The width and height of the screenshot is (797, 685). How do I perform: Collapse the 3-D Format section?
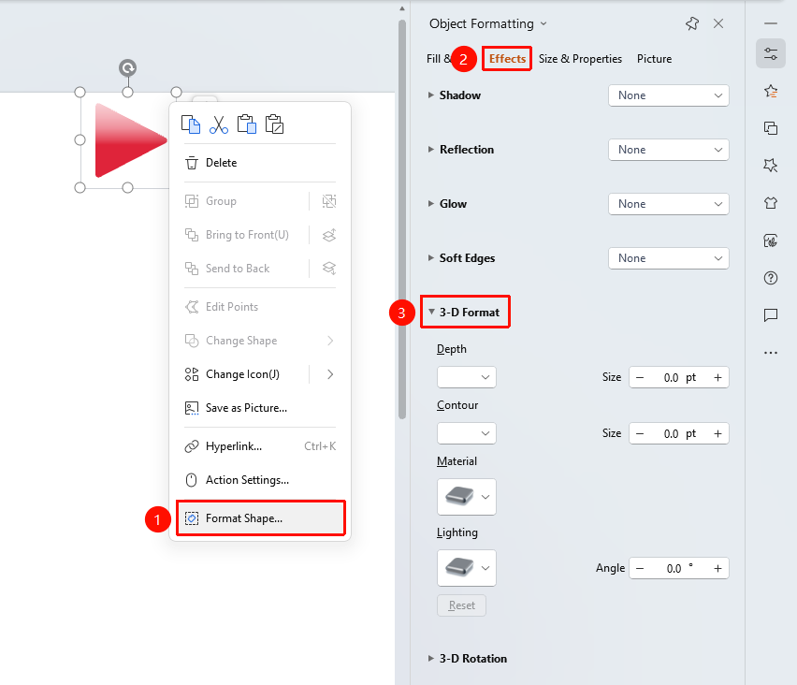pos(431,312)
